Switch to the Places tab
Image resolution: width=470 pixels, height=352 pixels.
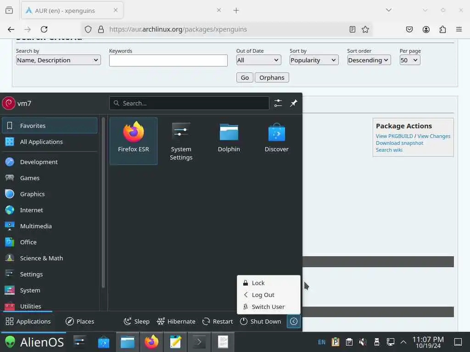click(x=80, y=321)
